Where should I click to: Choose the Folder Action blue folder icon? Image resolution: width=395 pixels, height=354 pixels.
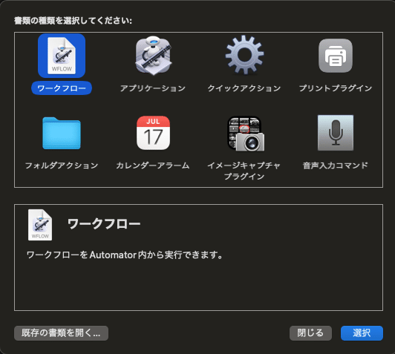click(62, 133)
